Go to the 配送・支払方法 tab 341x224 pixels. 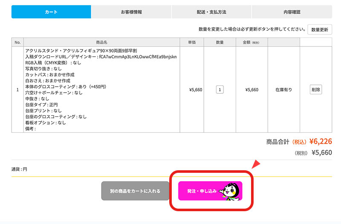pyautogui.click(x=211, y=12)
